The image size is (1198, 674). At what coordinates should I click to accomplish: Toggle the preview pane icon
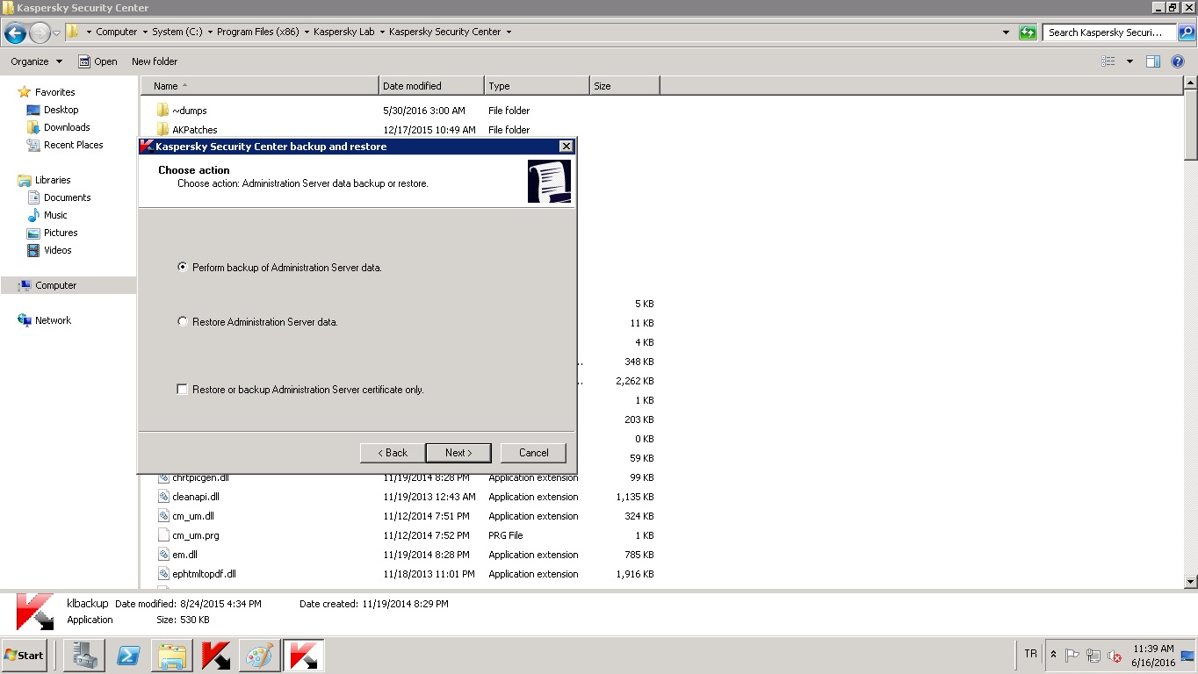[1153, 61]
